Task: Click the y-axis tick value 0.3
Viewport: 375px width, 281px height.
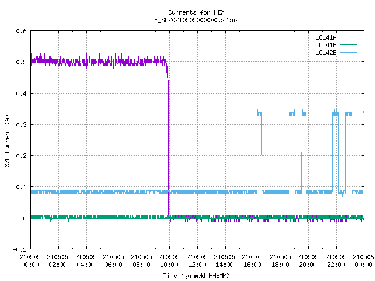Action: point(21,125)
